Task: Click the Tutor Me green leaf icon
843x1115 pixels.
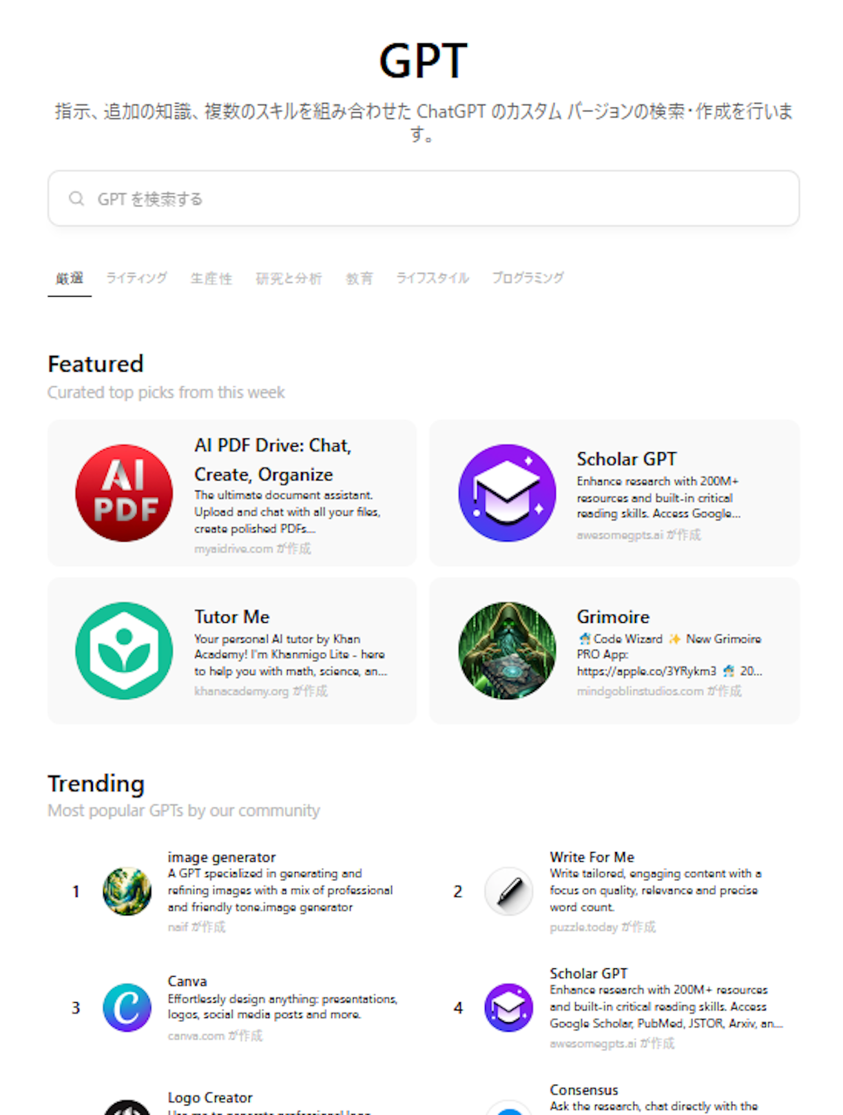Action: tap(124, 650)
